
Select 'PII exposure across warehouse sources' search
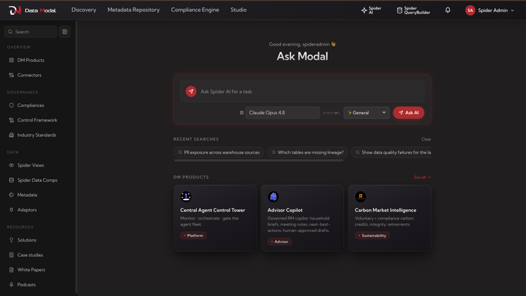pyautogui.click(x=218, y=152)
